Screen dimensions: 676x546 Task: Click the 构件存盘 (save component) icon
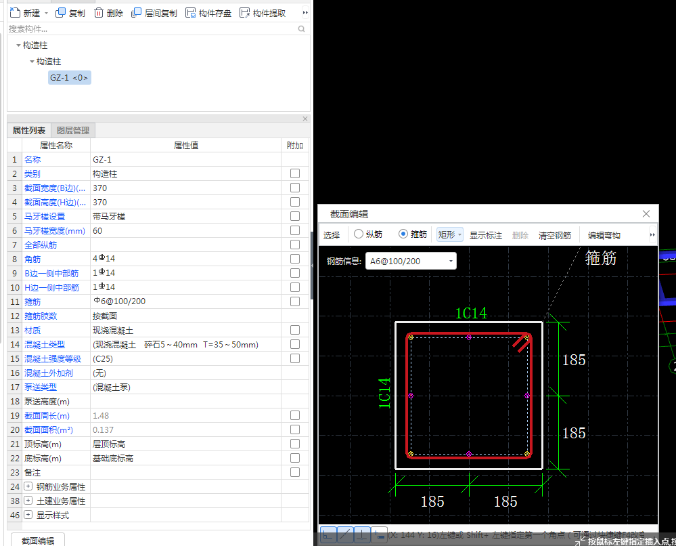coord(191,13)
